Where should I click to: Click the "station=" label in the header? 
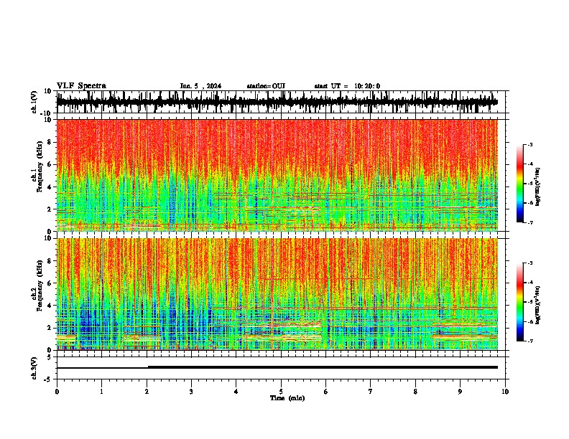click(x=259, y=86)
